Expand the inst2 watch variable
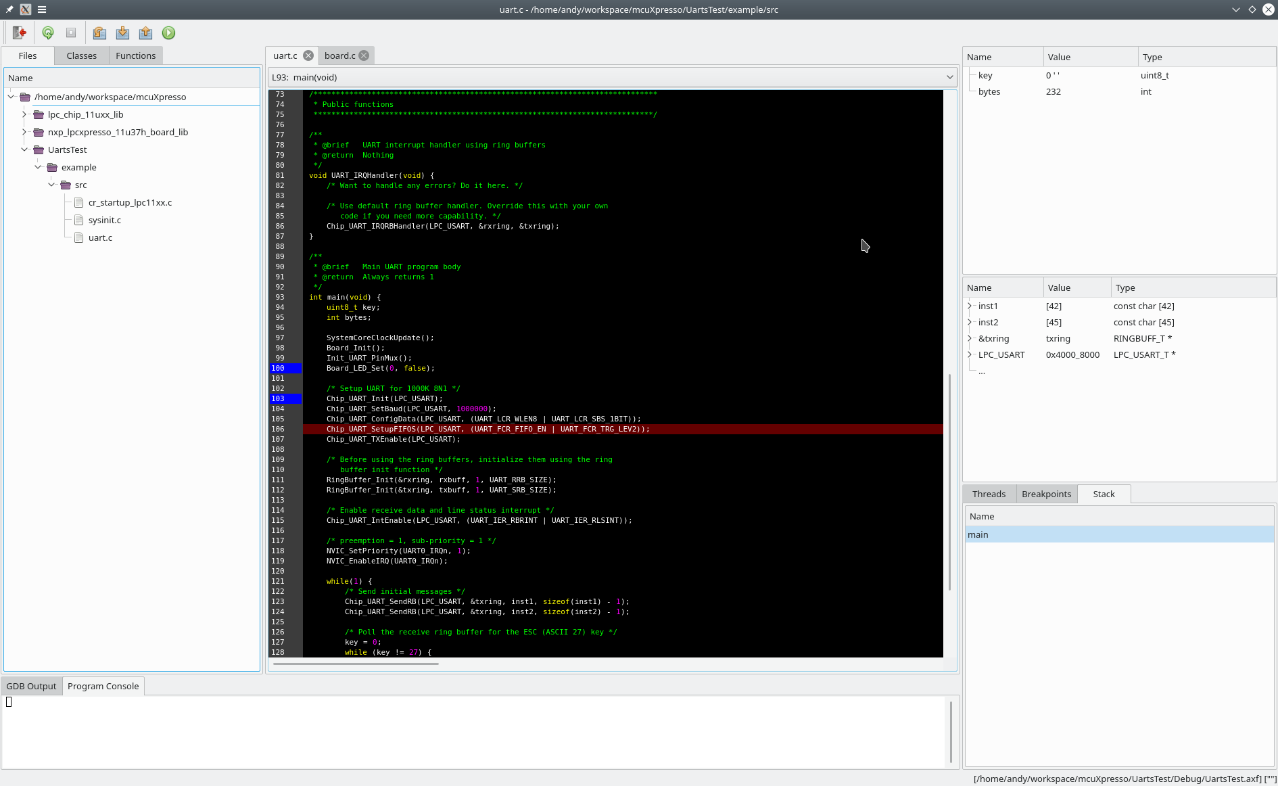The image size is (1278, 786). [x=970, y=322]
